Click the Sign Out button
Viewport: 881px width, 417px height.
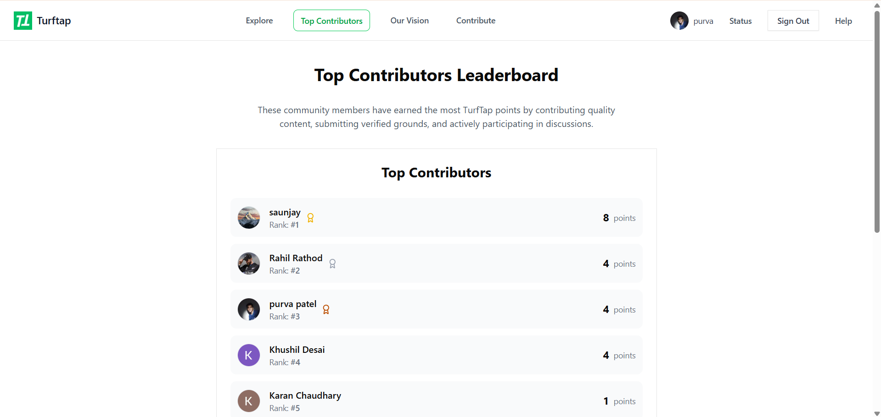(793, 21)
